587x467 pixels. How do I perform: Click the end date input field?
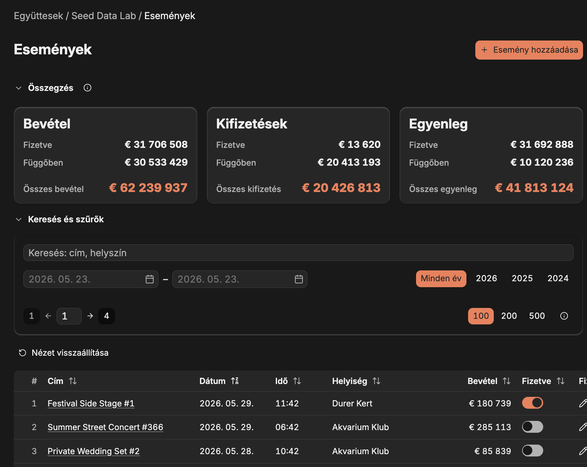coord(240,279)
